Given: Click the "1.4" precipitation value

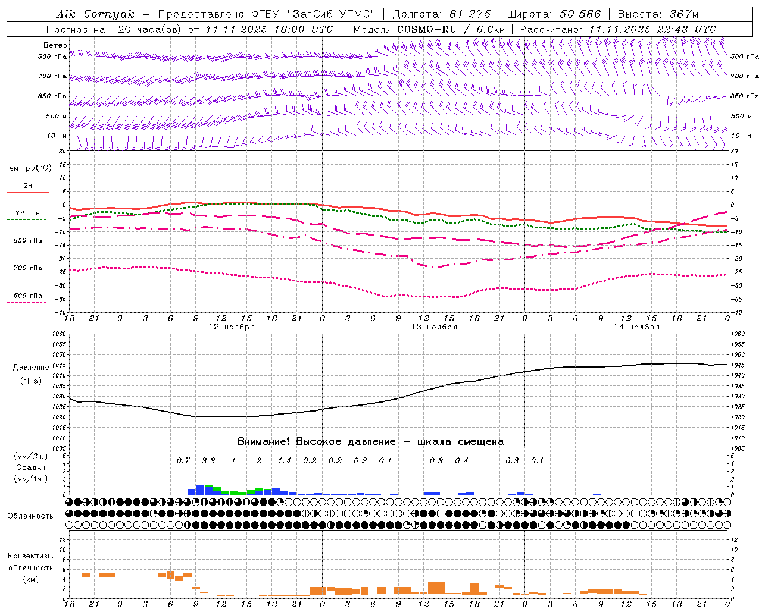Looking at the screenshot, I should (x=285, y=460).
